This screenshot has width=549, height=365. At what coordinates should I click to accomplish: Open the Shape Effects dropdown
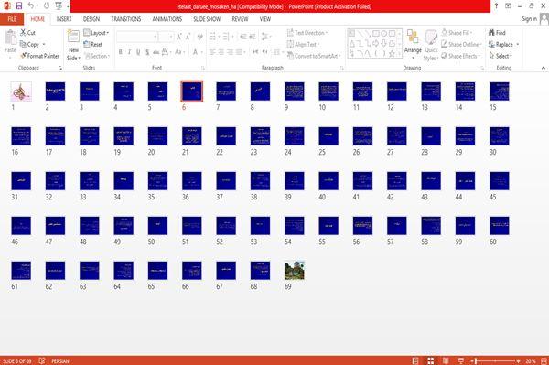click(x=460, y=56)
